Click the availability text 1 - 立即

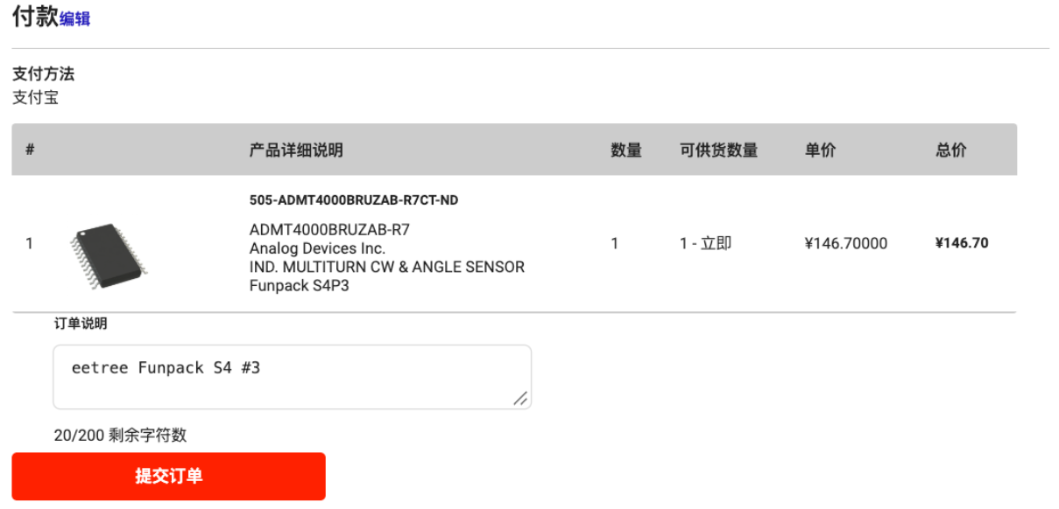(x=706, y=243)
